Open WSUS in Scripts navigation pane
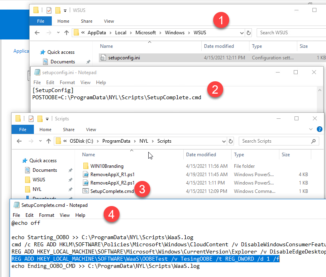This screenshot has height=277, width=326. 39,179
